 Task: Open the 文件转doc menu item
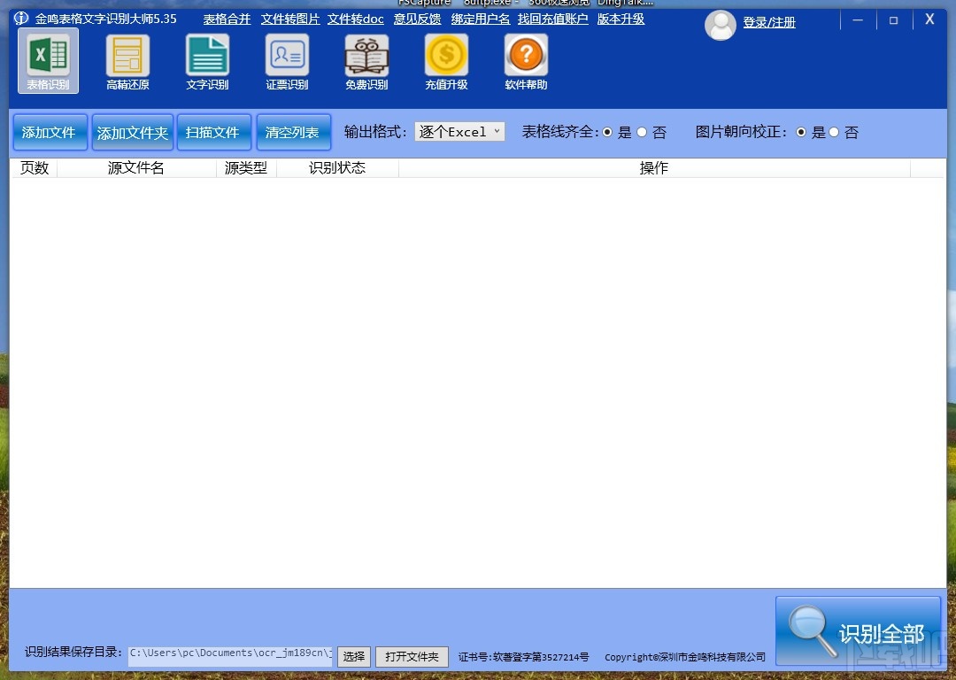coord(355,19)
